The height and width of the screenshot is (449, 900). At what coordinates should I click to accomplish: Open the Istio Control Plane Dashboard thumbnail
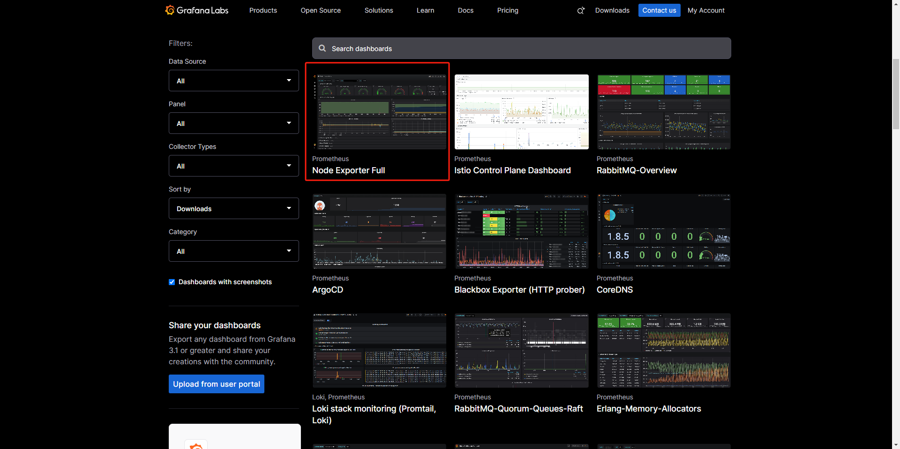(521, 112)
